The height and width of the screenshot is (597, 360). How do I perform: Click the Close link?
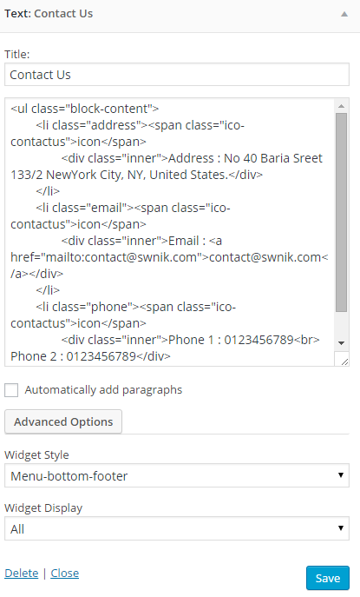[x=64, y=574]
